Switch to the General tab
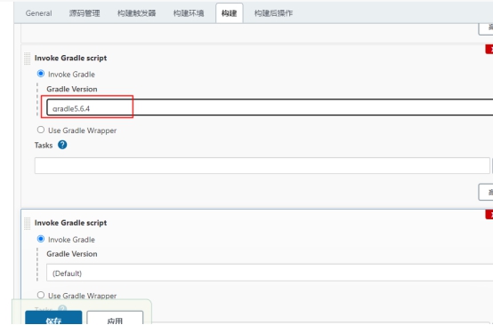The image size is (493, 325). click(38, 13)
